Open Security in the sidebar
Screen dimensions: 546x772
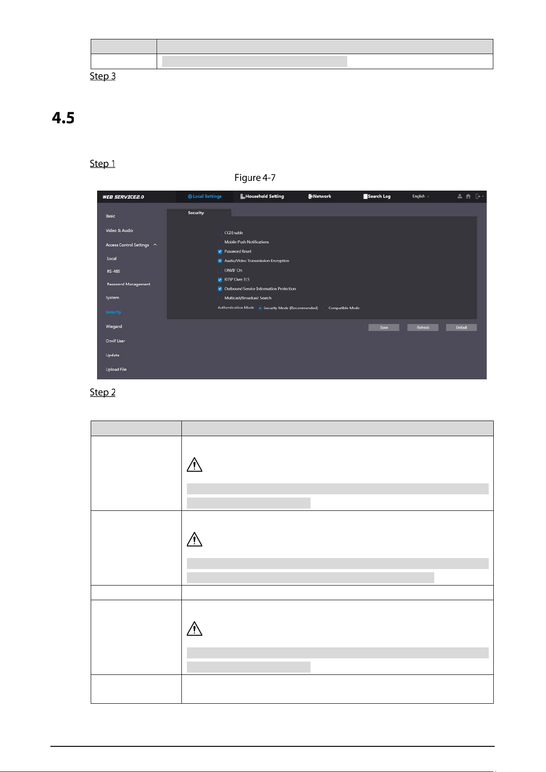[113, 312]
